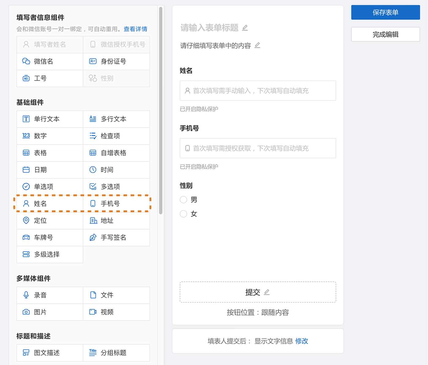This screenshot has width=428, height=365.
Task: Click the pencil icon beside form description
Action: point(257,45)
